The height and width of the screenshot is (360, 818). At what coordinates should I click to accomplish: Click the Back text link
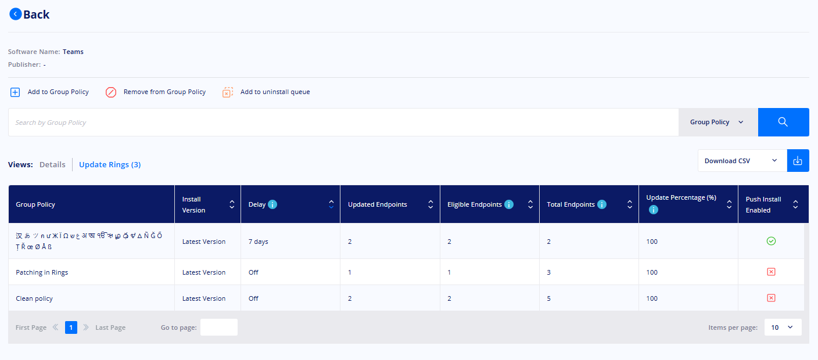[x=36, y=15]
